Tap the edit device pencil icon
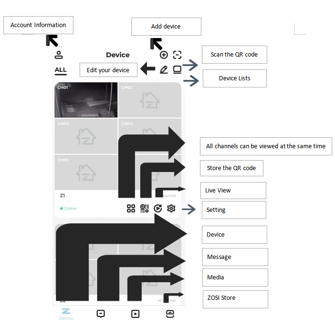 pyautogui.click(x=163, y=70)
